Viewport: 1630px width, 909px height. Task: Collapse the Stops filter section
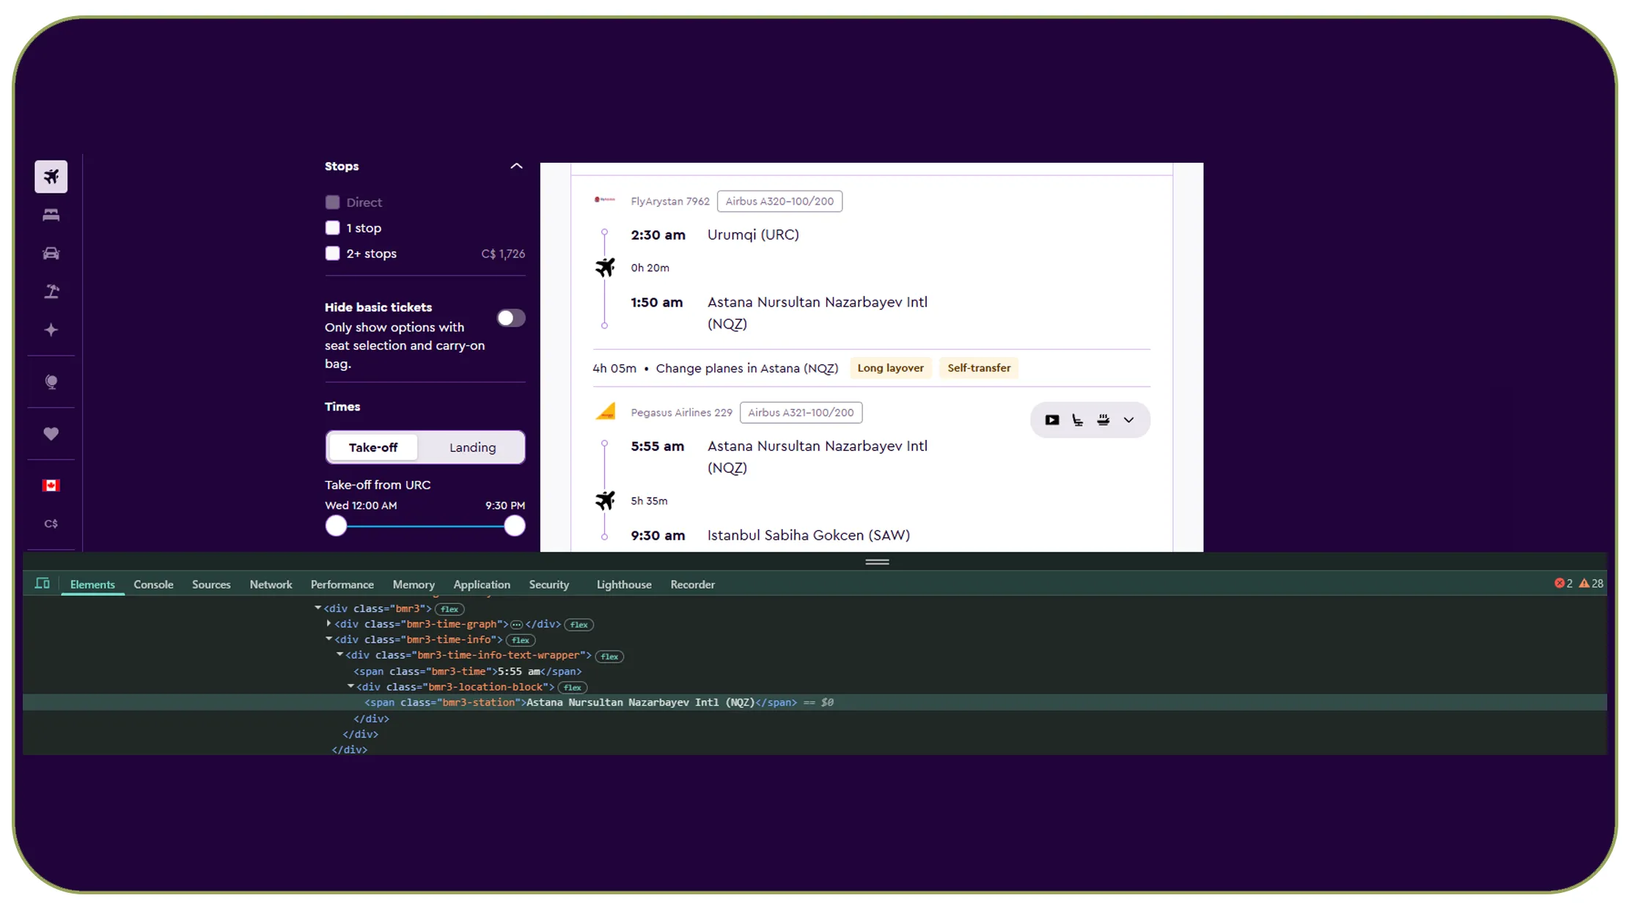pos(516,166)
